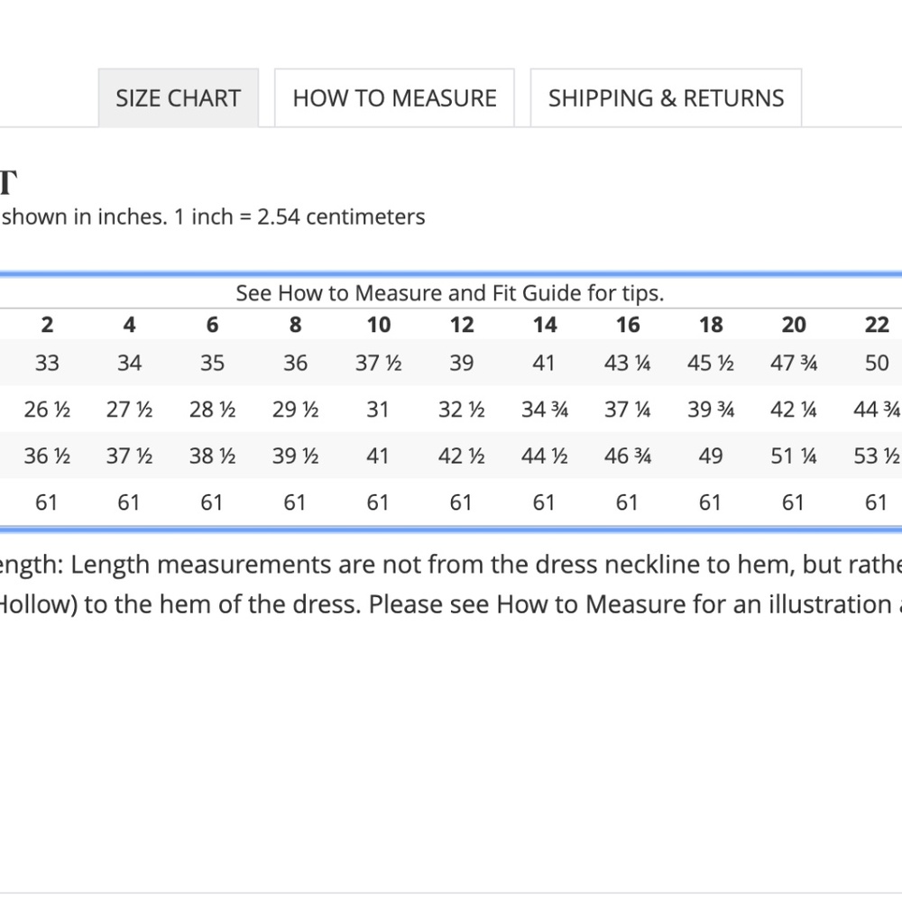Click the size 2 column header

(47, 325)
